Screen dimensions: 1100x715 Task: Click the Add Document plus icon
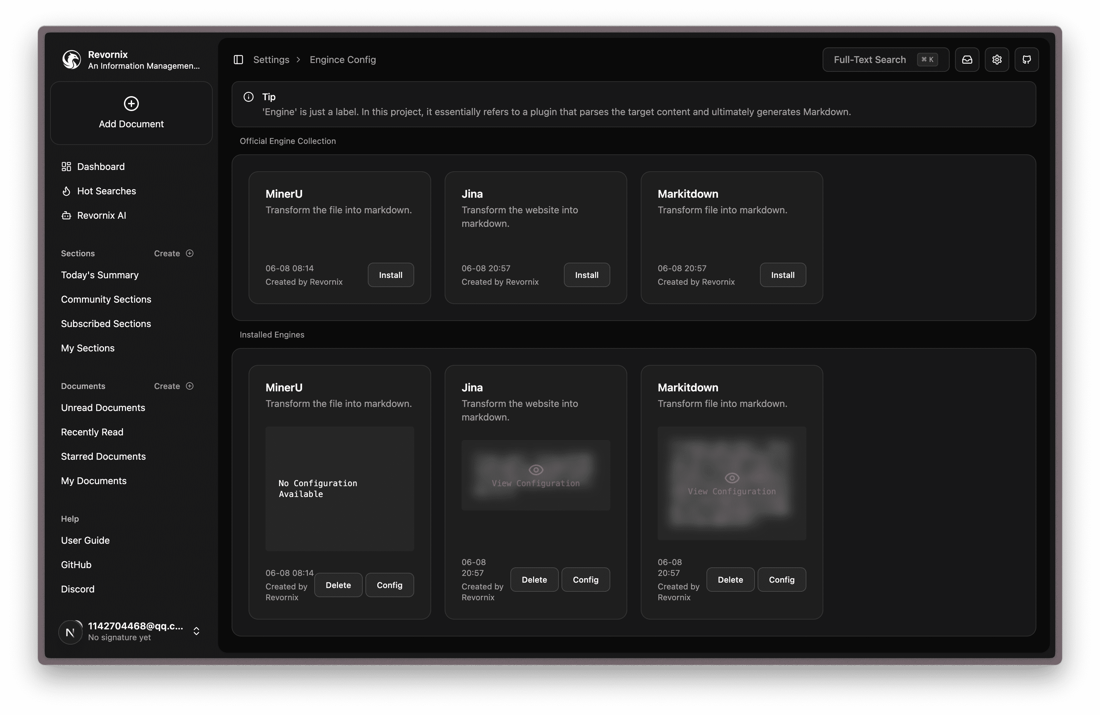coord(131,104)
